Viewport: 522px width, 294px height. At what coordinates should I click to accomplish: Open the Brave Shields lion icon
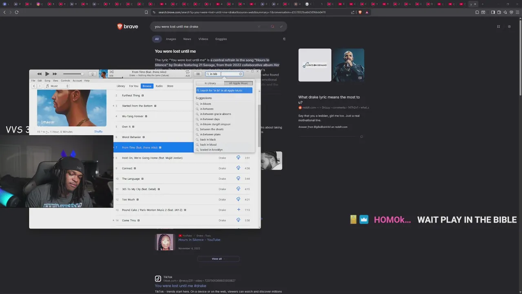(360, 12)
